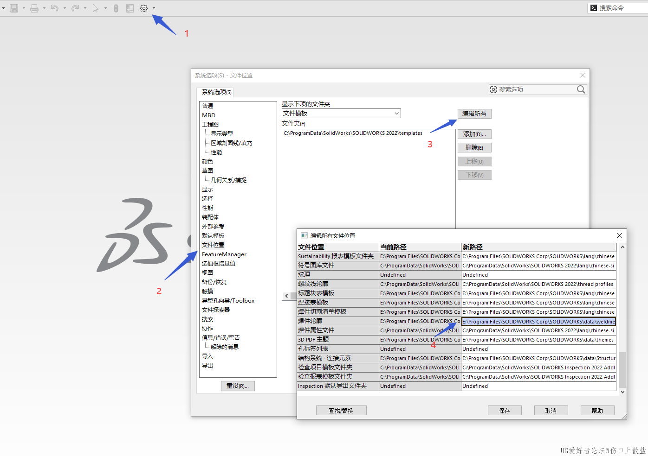The image size is (648, 456).
Task: Select 草图 in the options tree
Action: 207,171
